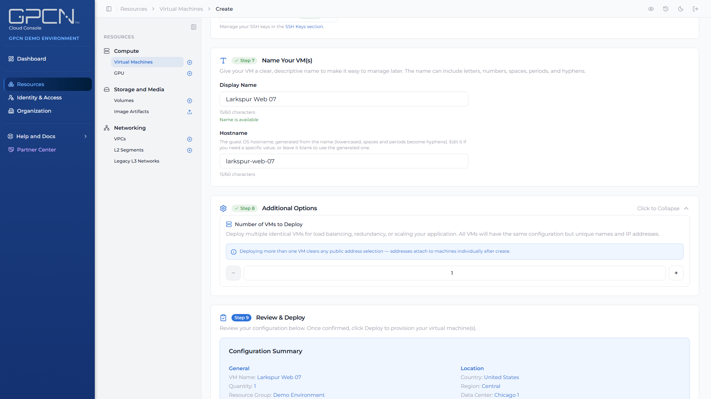This screenshot has width=711, height=399.
Task: Add a new Virtual Machine plus icon
Action: pyautogui.click(x=190, y=62)
